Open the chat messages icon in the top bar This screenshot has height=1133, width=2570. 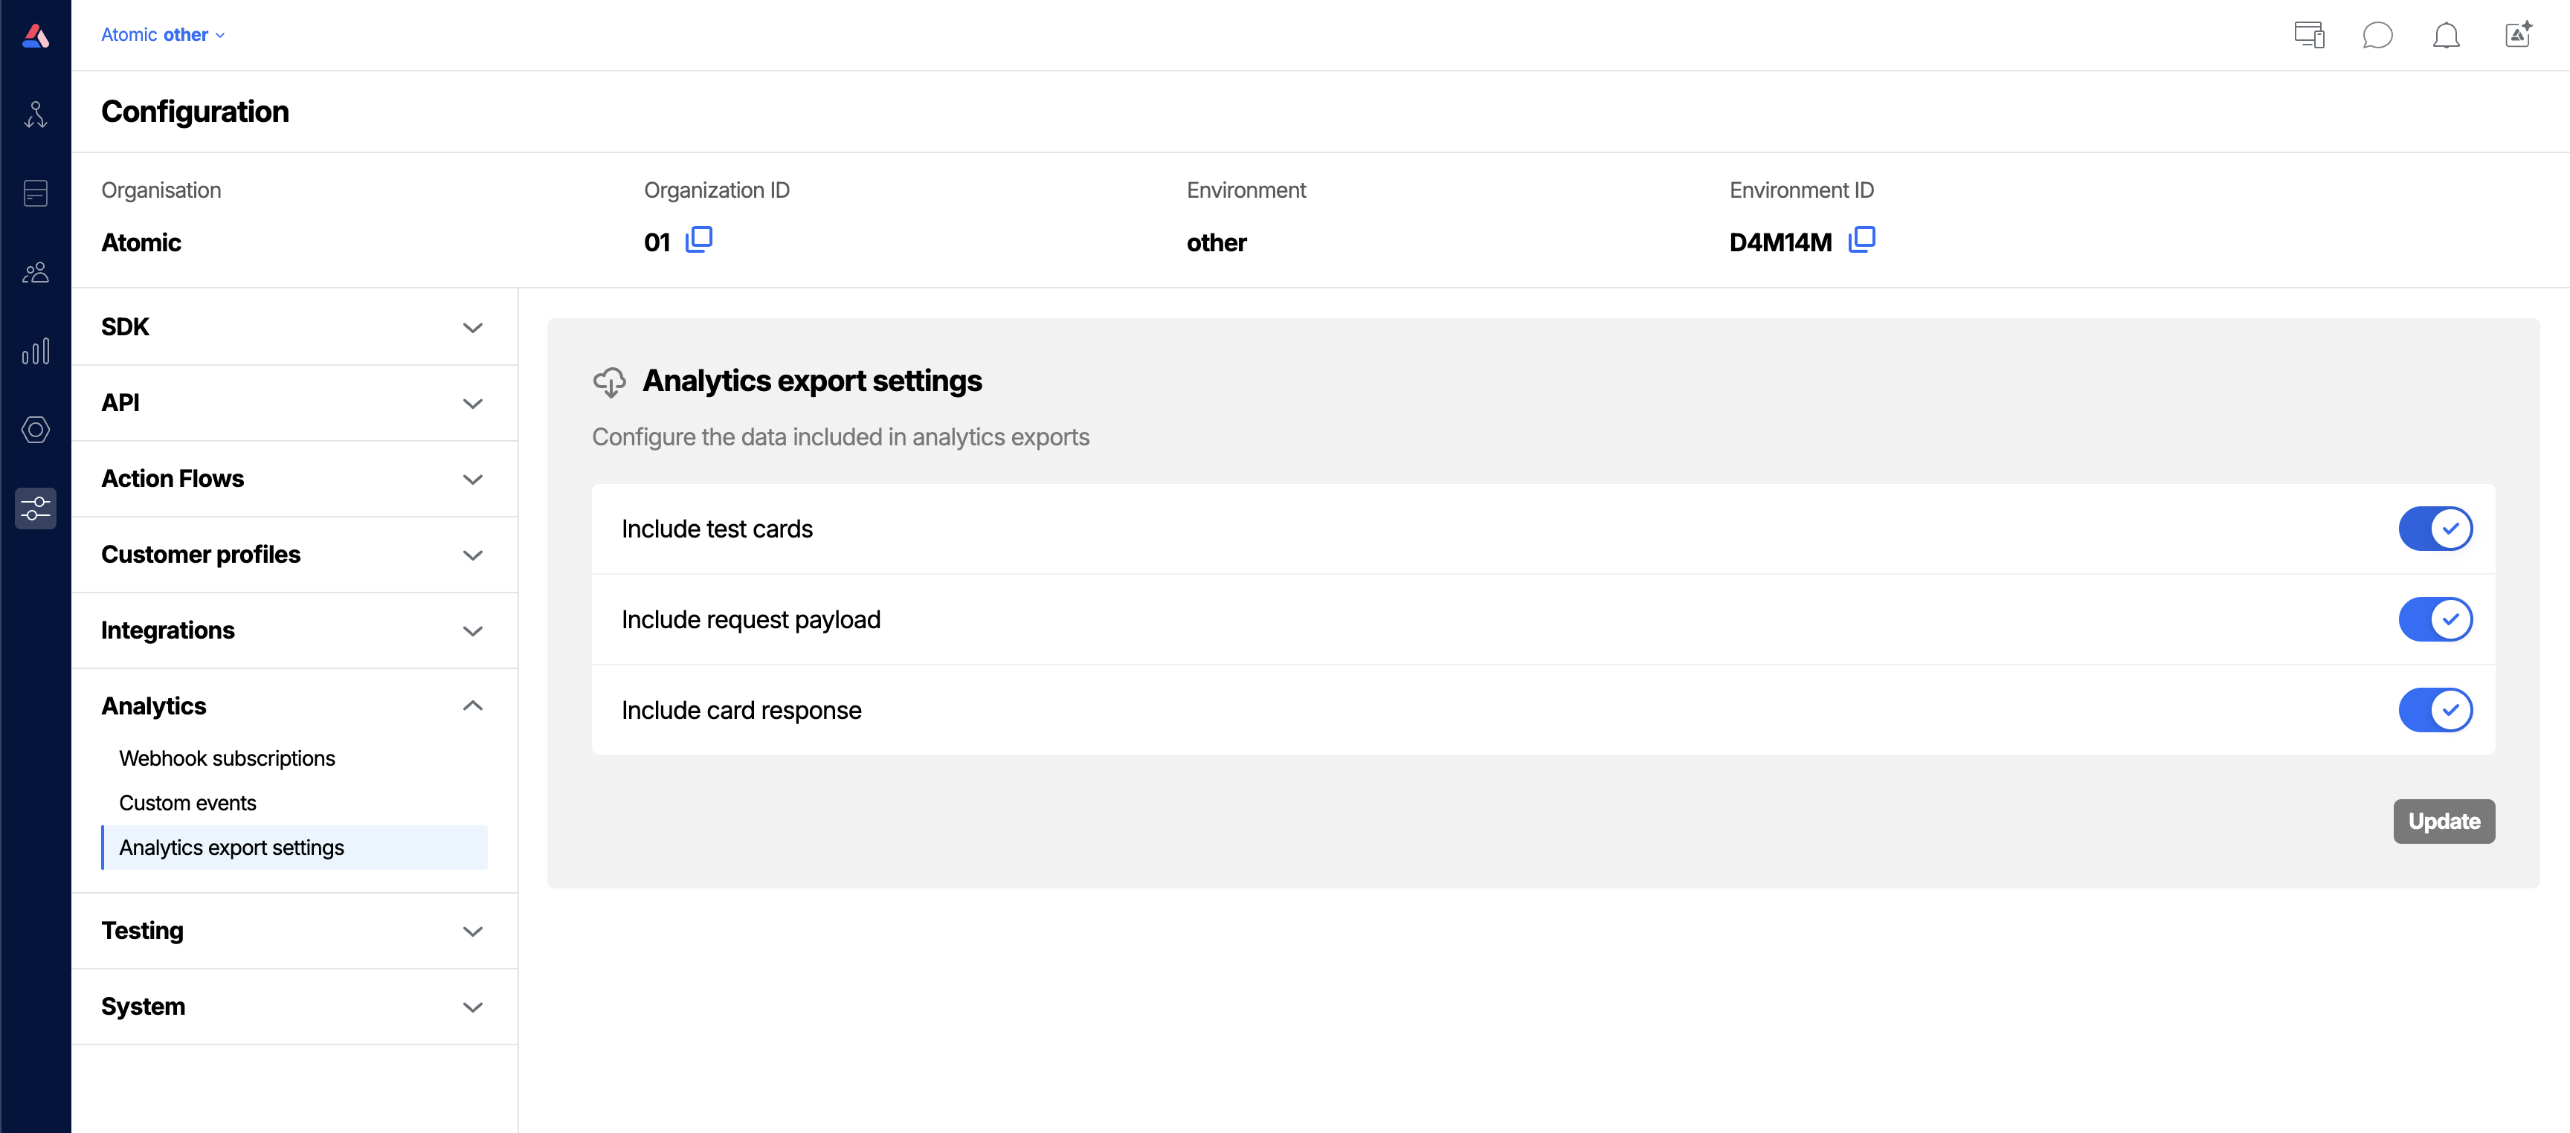pyautogui.click(x=2378, y=35)
